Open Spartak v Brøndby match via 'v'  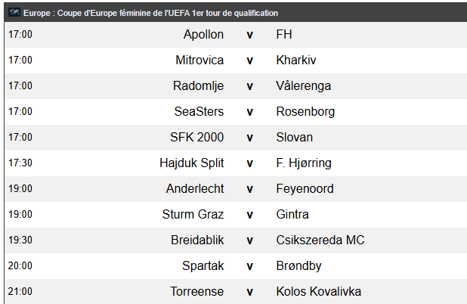pos(249,266)
